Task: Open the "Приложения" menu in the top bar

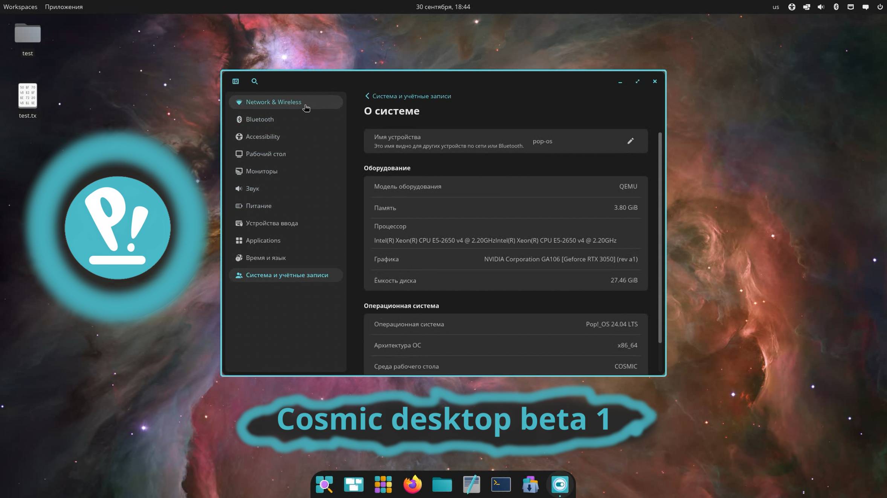Action: [64, 6]
